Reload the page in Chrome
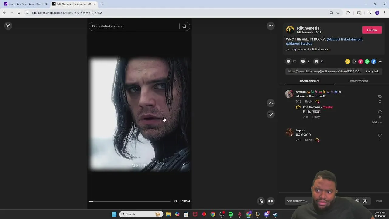The width and height of the screenshot is (389, 219). pyautogui.click(x=19, y=13)
